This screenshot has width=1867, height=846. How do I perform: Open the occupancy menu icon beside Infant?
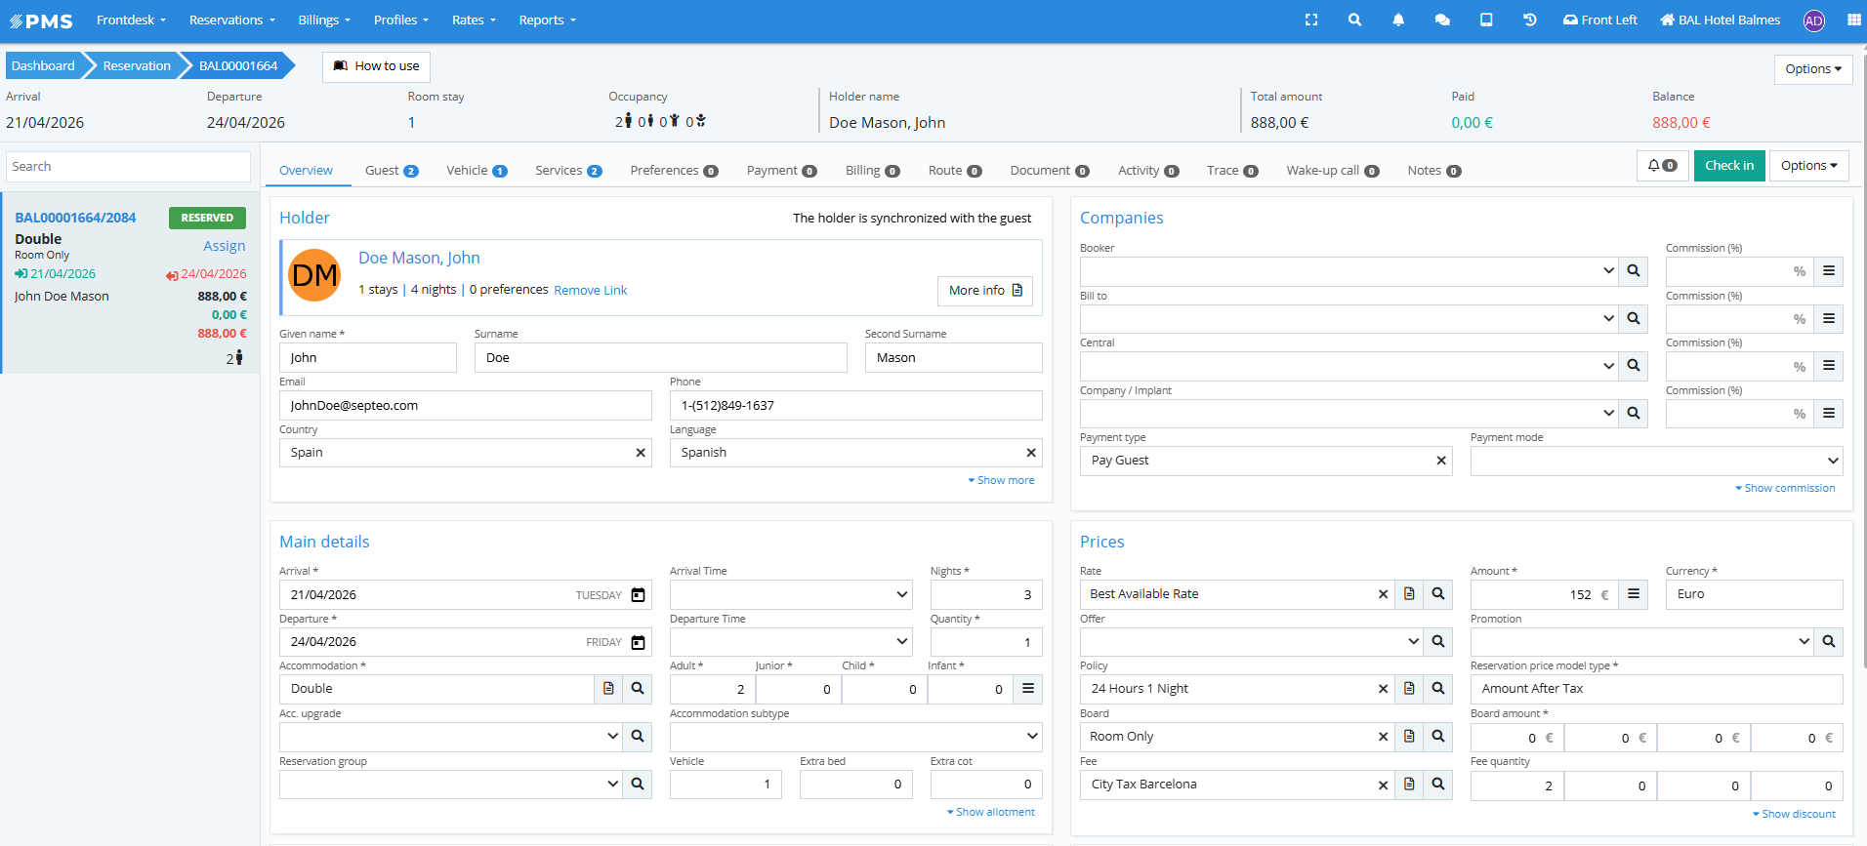[x=1028, y=689]
